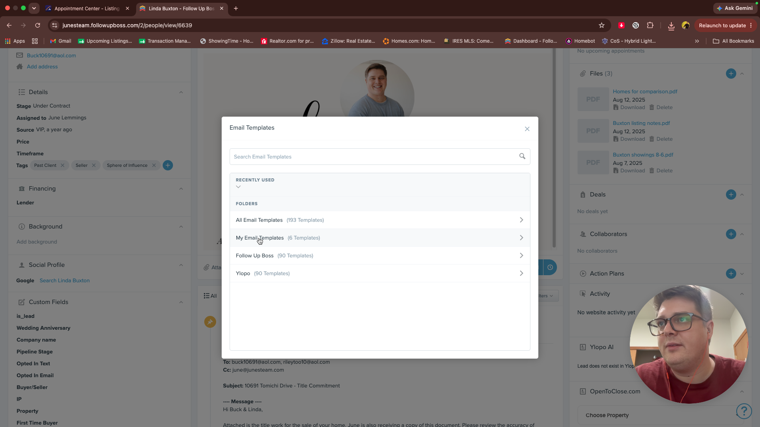Click Buck10691@aol.com email link
The width and height of the screenshot is (760, 427).
pyautogui.click(x=51, y=55)
